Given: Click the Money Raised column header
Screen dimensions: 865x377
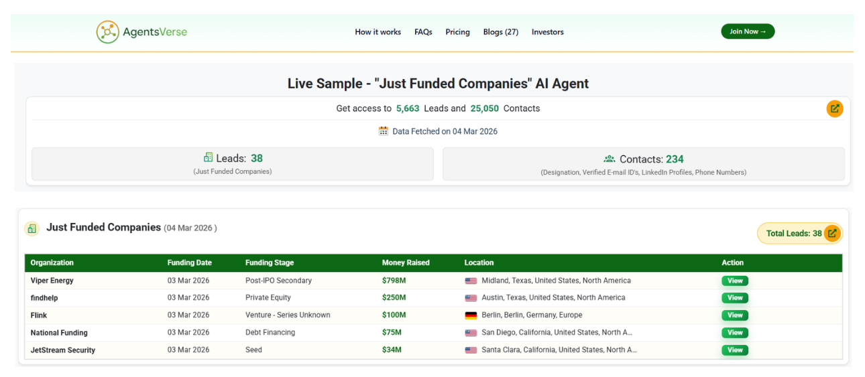Looking at the screenshot, I should 406,263.
